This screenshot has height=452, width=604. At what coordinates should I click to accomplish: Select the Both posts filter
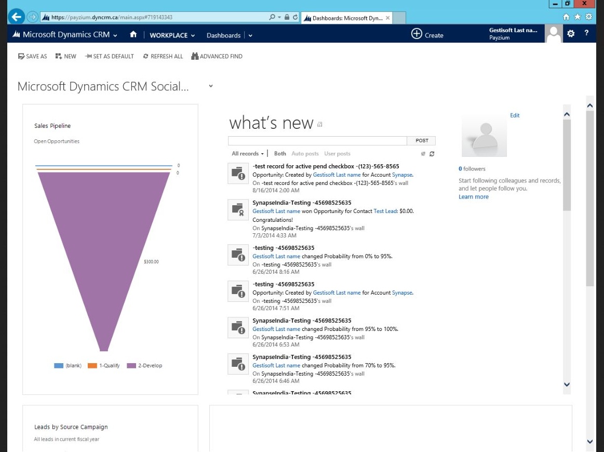pyautogui.click(x=280, y=154)
